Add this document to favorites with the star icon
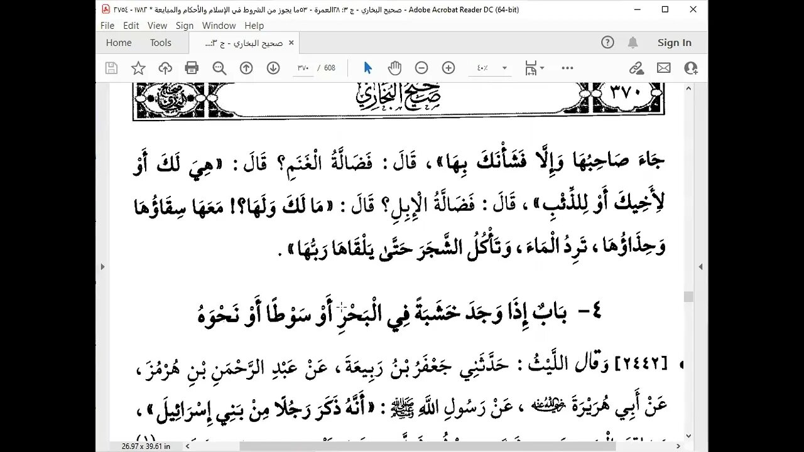This screenshot has width=804, height=452. point(138,68)
